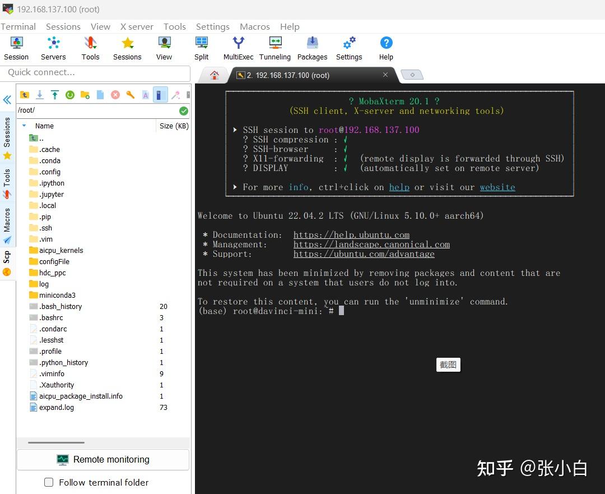Enable Follow terminal folder checkbox
This screenshot has height=494, width=605.
49,482
